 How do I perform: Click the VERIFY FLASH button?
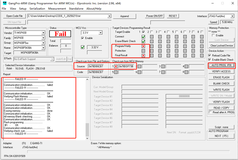click(221, 102)
